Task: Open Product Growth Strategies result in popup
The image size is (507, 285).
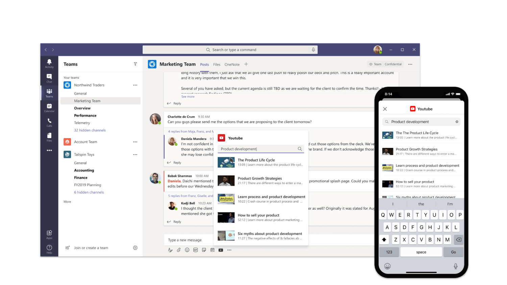Action: point(261,181)
